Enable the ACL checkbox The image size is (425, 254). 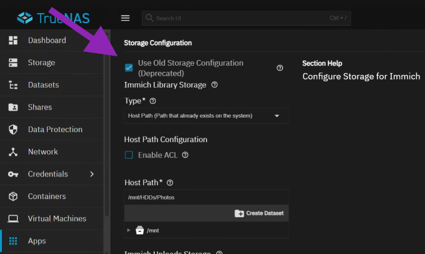[129, 155]
